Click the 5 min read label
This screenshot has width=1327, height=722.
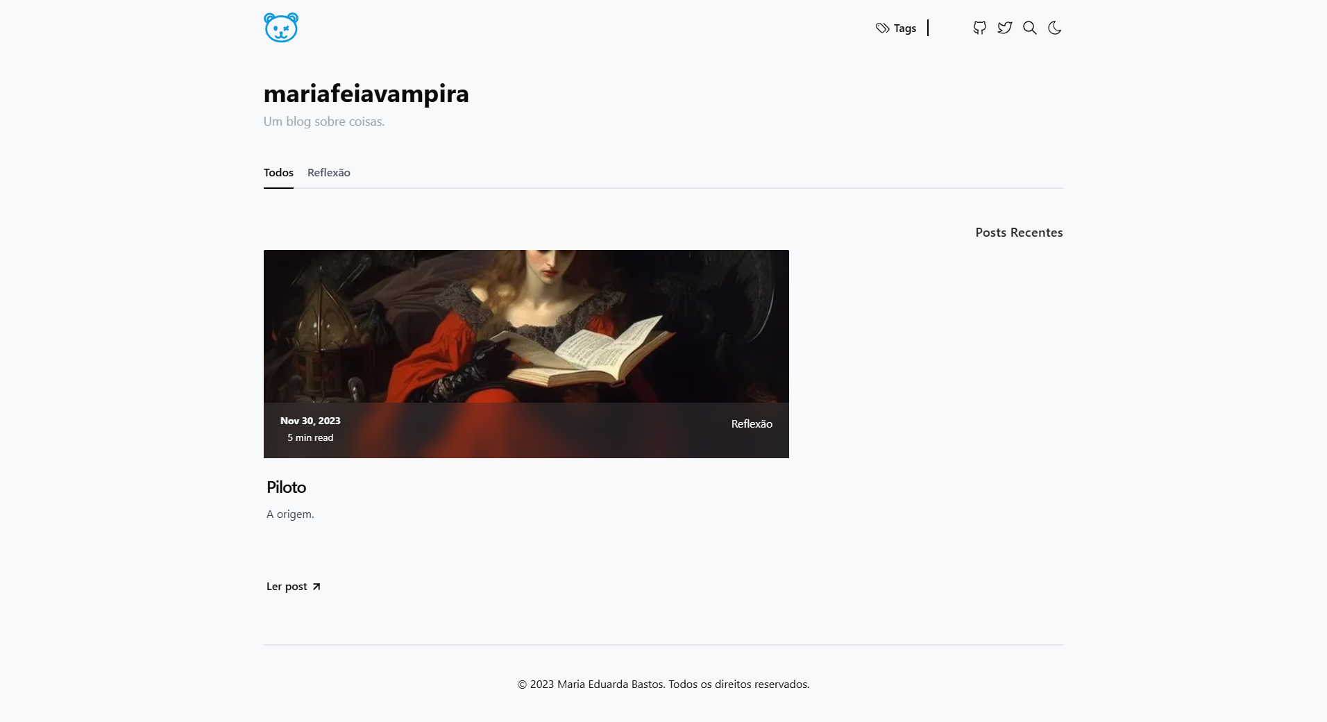tap(310, 437)
